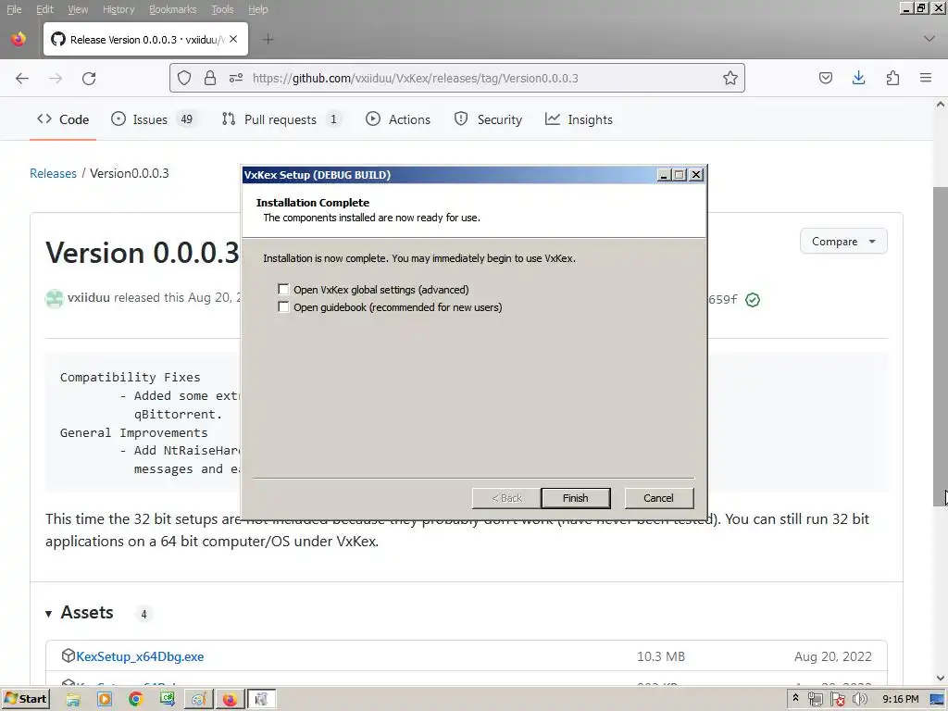Click the Version 0.0.0.3 release heading

tap(143, 253)
